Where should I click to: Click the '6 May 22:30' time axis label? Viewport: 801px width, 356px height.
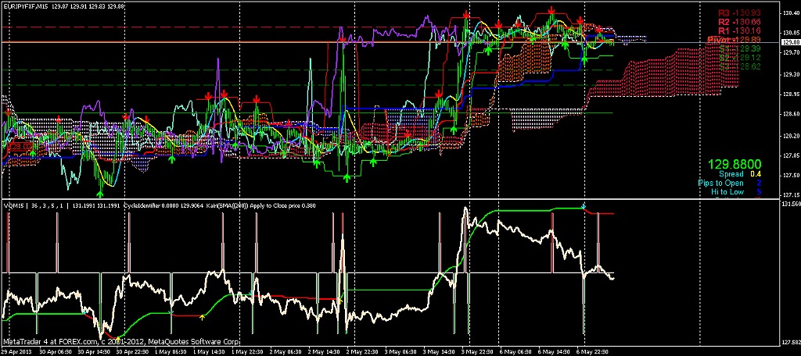[x=594, y=352]
